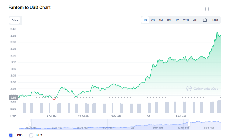The height and width of the screenshot is (140, 226).
Task: Click right handle of range slider
Action: click(189, 124)
